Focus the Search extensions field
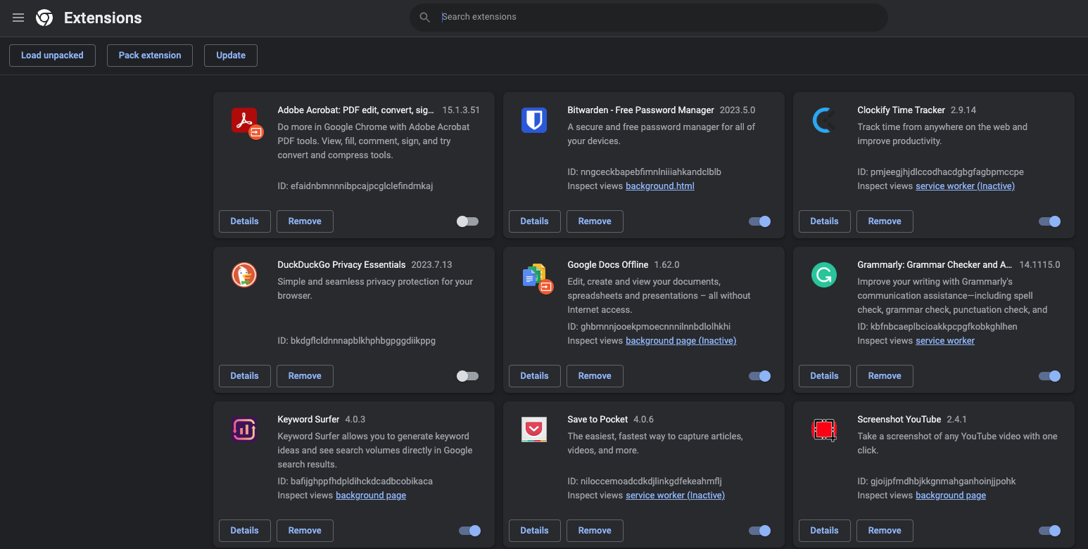The image size is (1088, 549). [x=648, y=17]
